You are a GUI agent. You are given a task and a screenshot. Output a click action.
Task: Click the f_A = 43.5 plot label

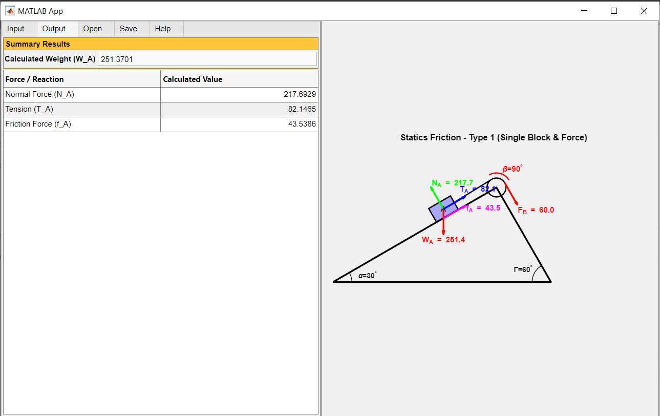point(483,208)
